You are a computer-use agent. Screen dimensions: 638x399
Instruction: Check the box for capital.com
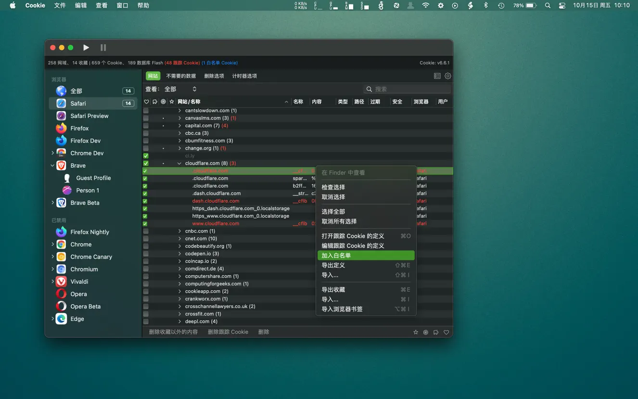(x=146, y=126)
